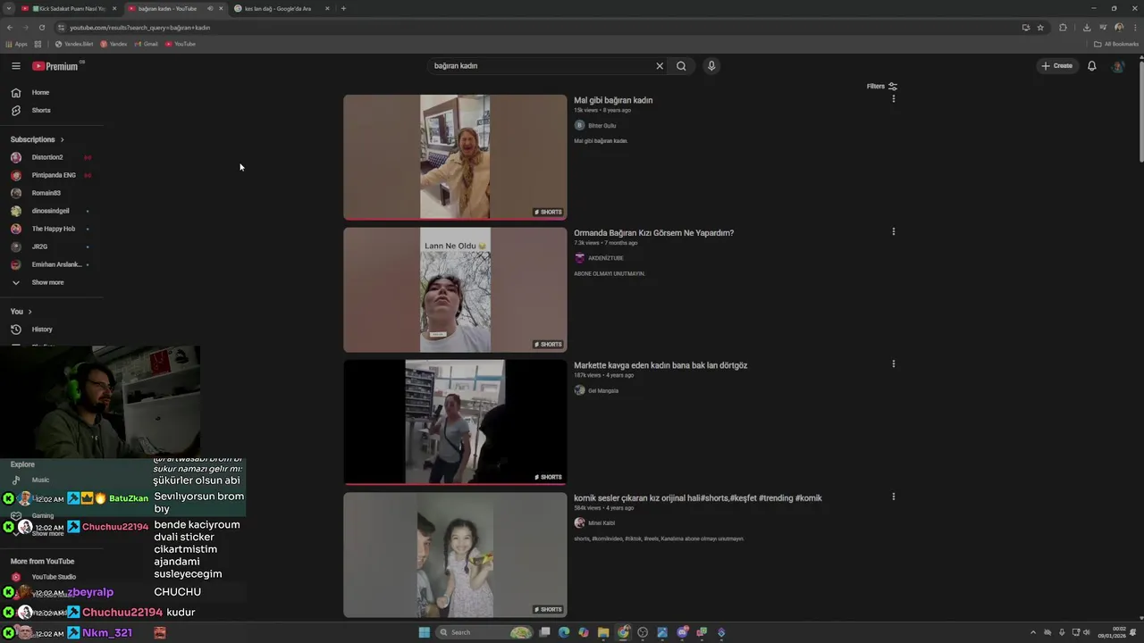Open YouTube notifications bell
Viewport: 1144px width, 643px height.
point(1091,66)
